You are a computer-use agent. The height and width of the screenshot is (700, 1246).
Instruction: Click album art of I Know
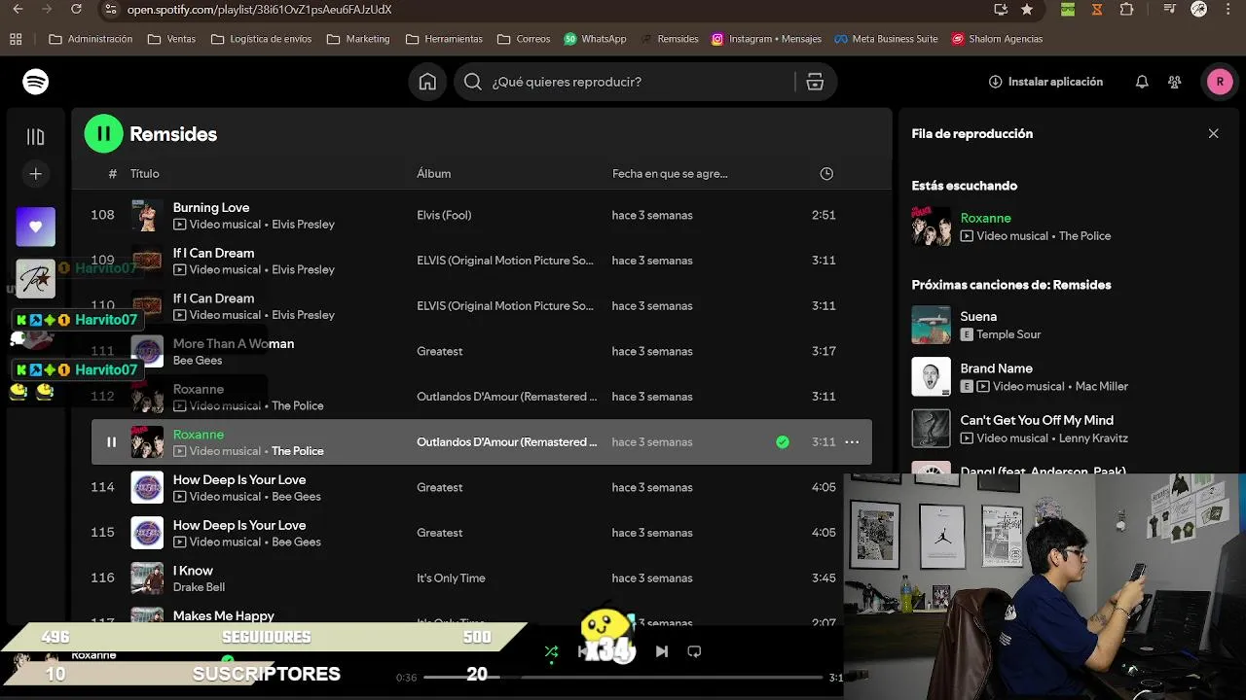(x=147, y=578)
